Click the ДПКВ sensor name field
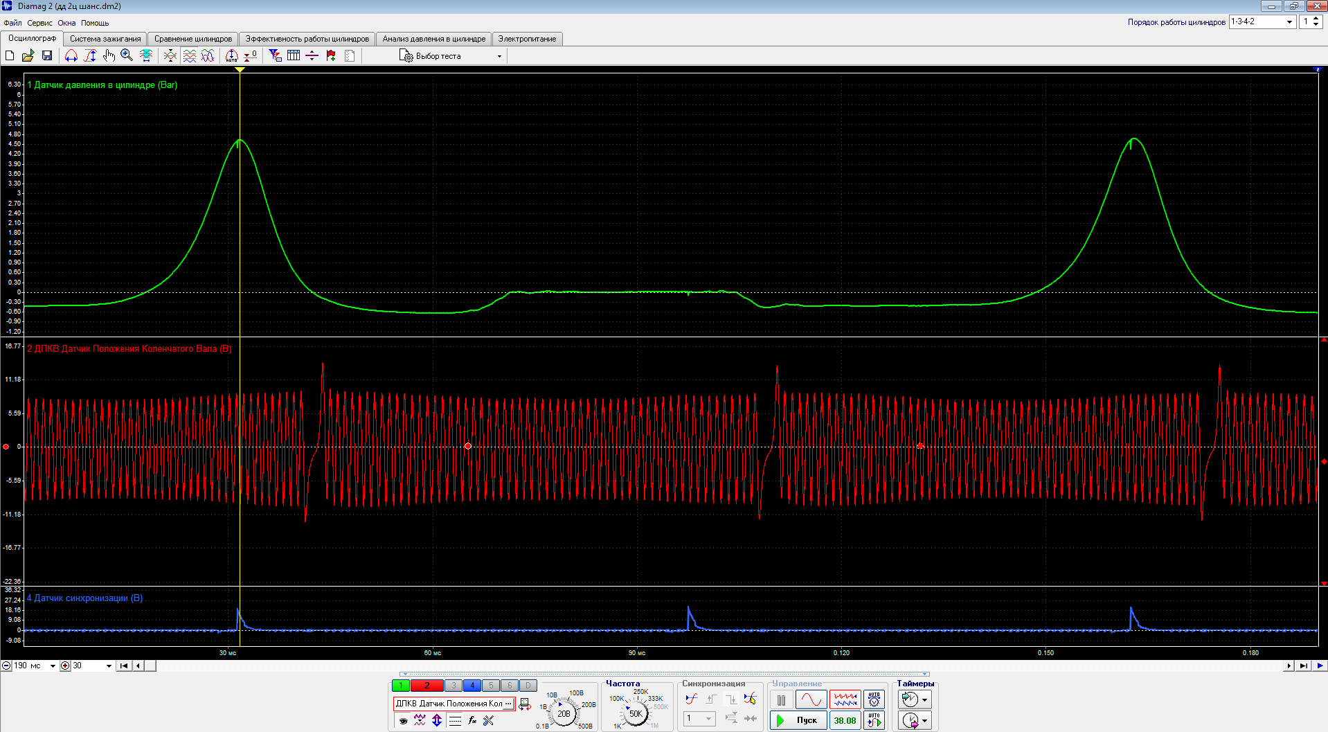This screenshot has height=732, width=1328. point(449,704)
